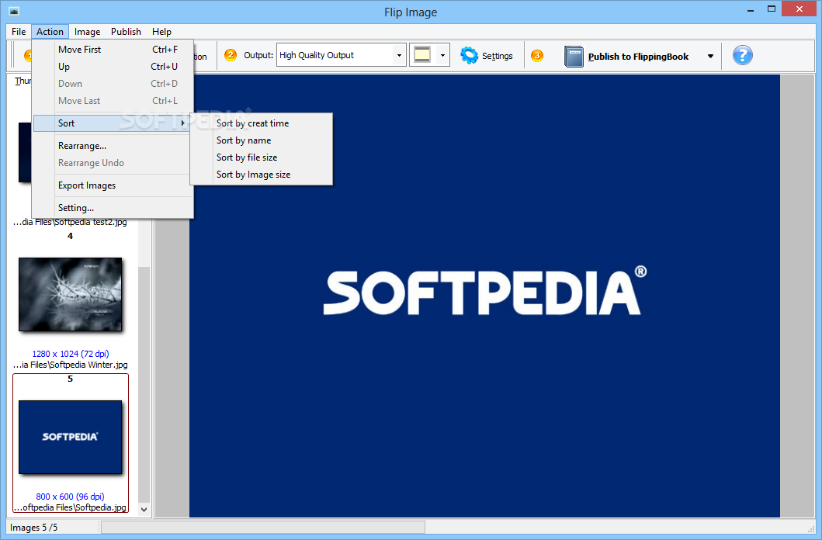Click Publish to FlippingBook button
The image size is (822, 540).
click(x=638, y=57)
